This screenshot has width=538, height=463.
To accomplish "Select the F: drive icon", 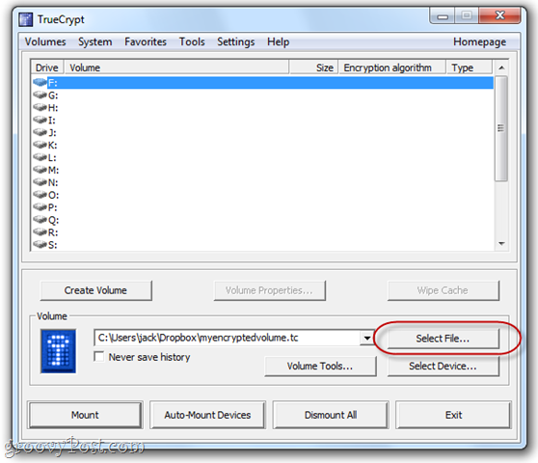I will click(x=40, y=82).
